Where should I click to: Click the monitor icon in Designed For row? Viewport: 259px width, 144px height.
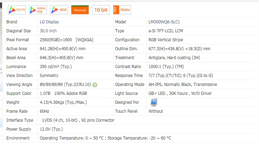pyautogui.click(x=154, y=102)
